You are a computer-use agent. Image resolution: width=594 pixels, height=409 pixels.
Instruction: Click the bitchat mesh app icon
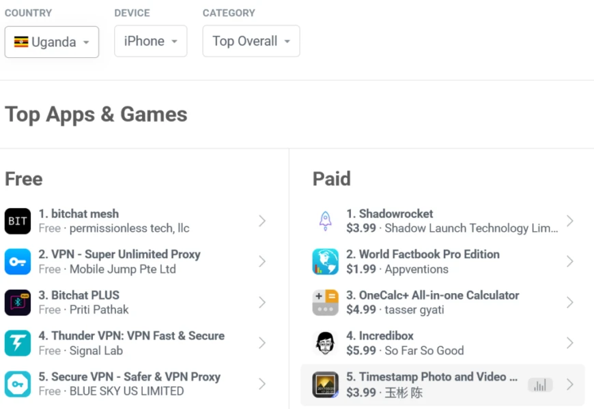(x=18, y=220)
